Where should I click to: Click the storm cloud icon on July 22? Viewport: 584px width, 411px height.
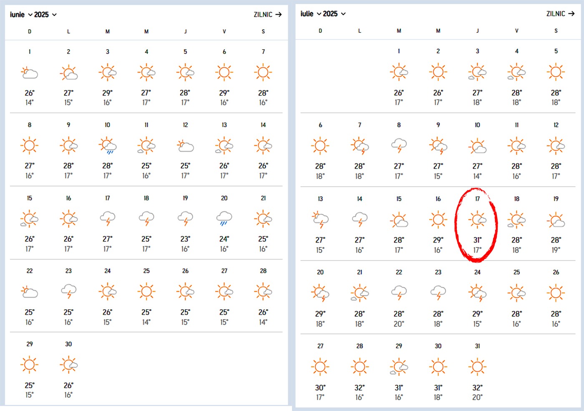(398, 291)
